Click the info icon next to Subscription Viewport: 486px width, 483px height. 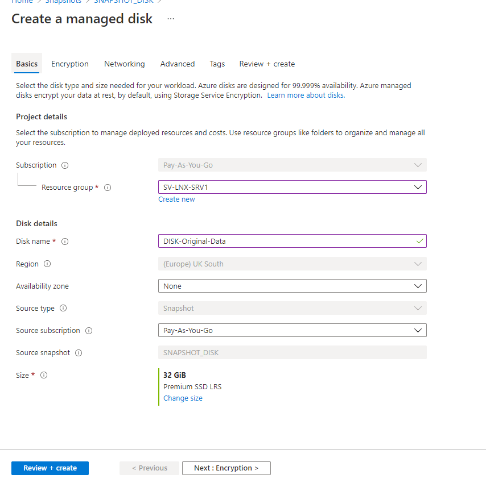click(x=65, y=165)
